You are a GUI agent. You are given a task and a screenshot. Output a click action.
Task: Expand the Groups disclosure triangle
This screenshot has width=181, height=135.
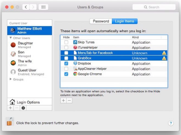click(11, 79)
